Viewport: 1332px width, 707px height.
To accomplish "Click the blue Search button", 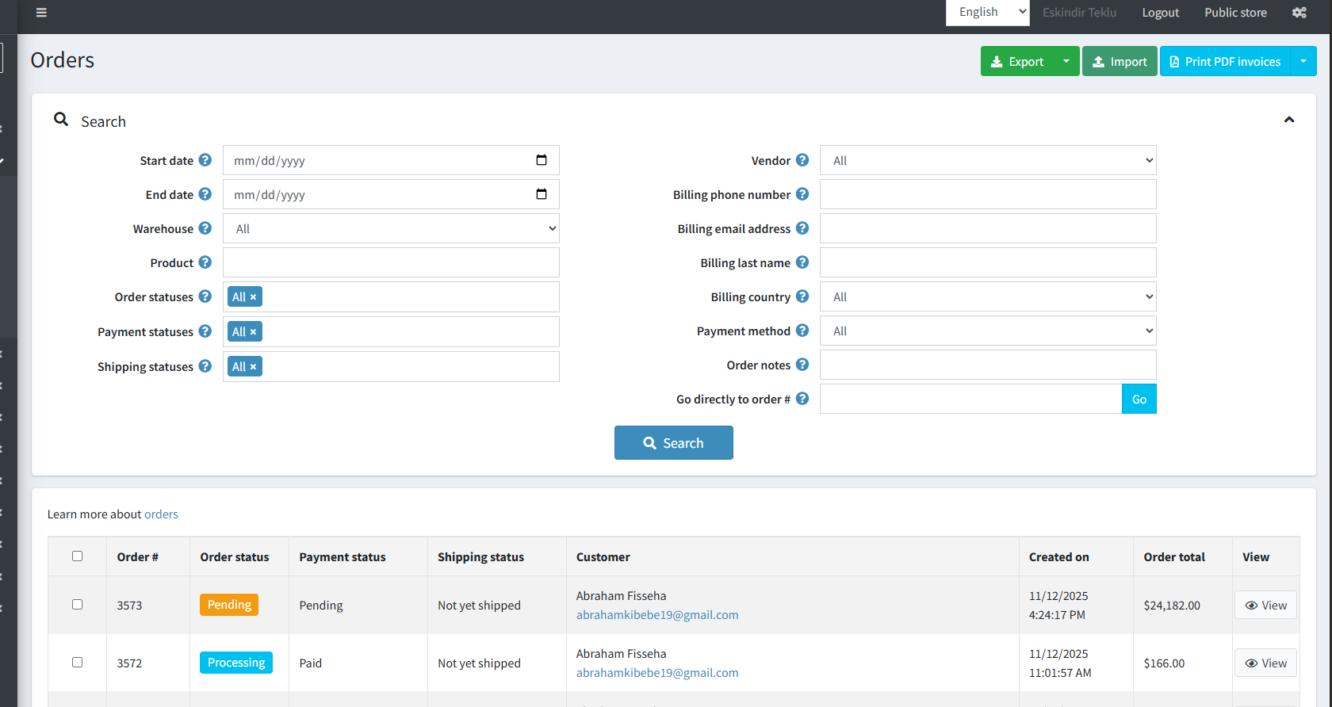I will click(673, 443).
